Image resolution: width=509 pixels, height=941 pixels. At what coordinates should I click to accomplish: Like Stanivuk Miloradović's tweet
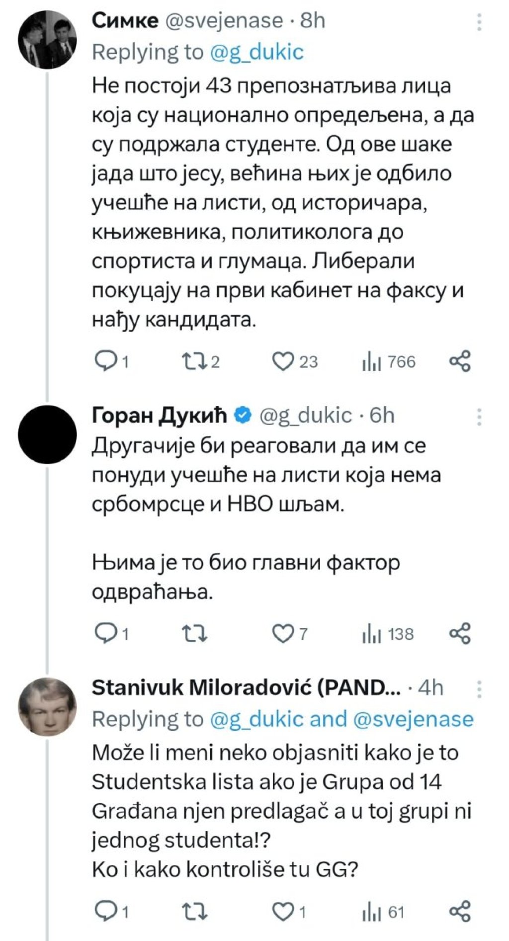point(289,912)
